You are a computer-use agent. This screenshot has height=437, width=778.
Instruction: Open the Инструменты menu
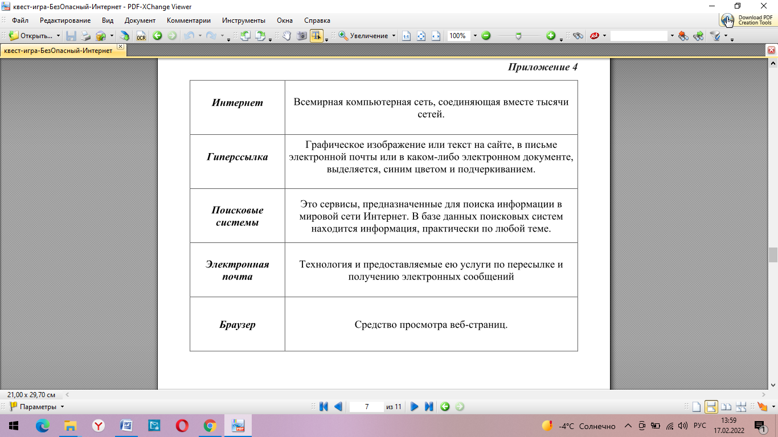coord(243,20)
